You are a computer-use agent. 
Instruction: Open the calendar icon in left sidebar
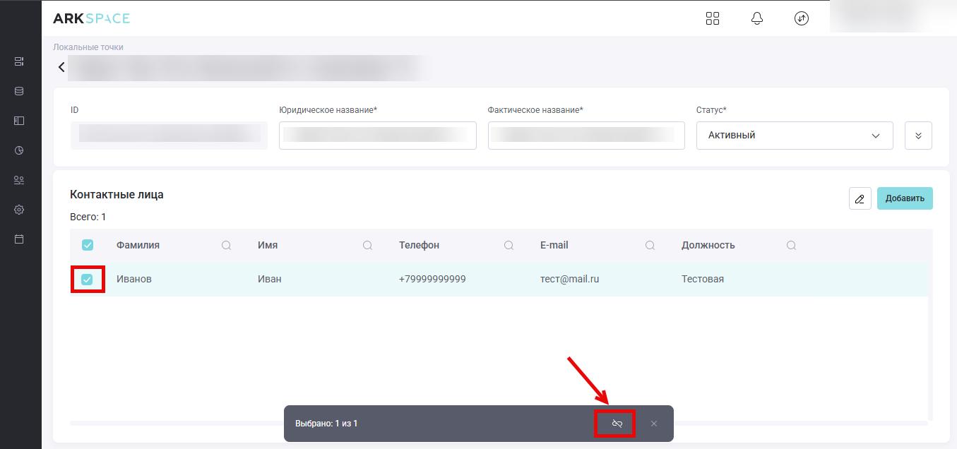coord(19,239)
